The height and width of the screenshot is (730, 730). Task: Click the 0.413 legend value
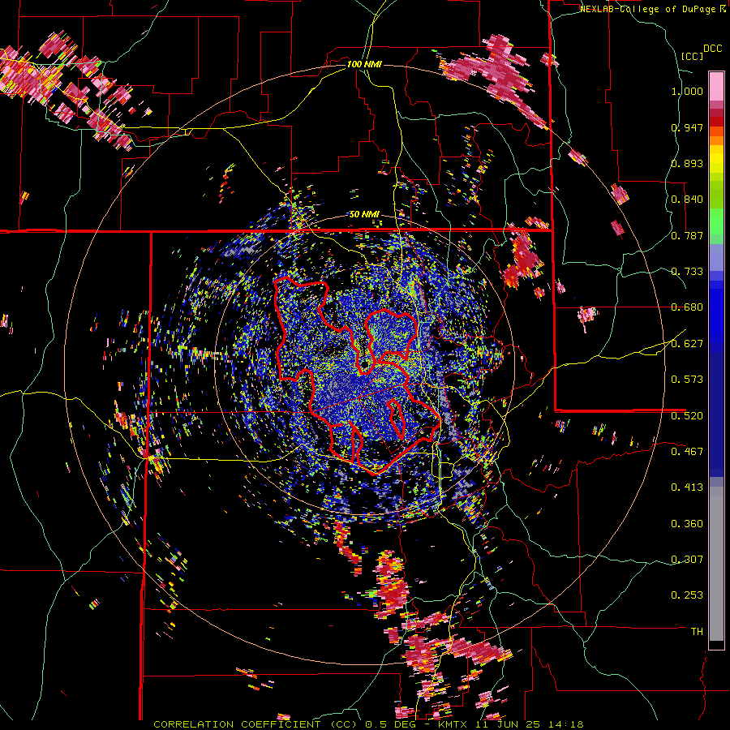(x=687, y=487)
